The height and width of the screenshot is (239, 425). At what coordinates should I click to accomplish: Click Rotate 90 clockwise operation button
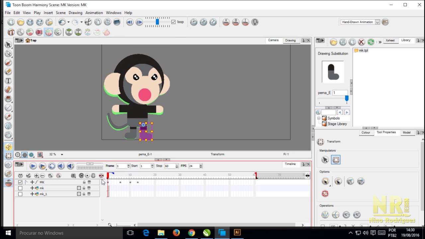click(346, 215)
